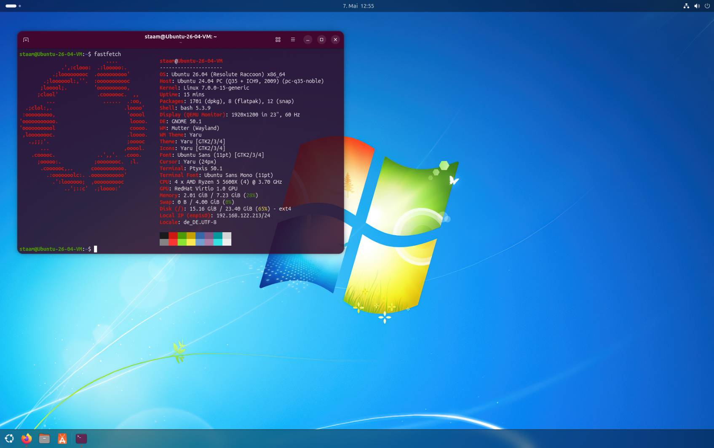Open the volume indicator in the top bar

(x=697, y=6)
